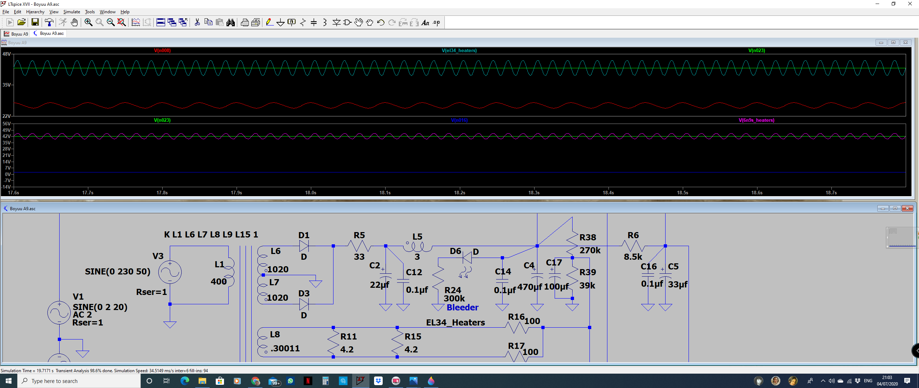This screenshot has width=919, height=388.
Task: Place a ground symbol tool
Action: pos(280,22)
